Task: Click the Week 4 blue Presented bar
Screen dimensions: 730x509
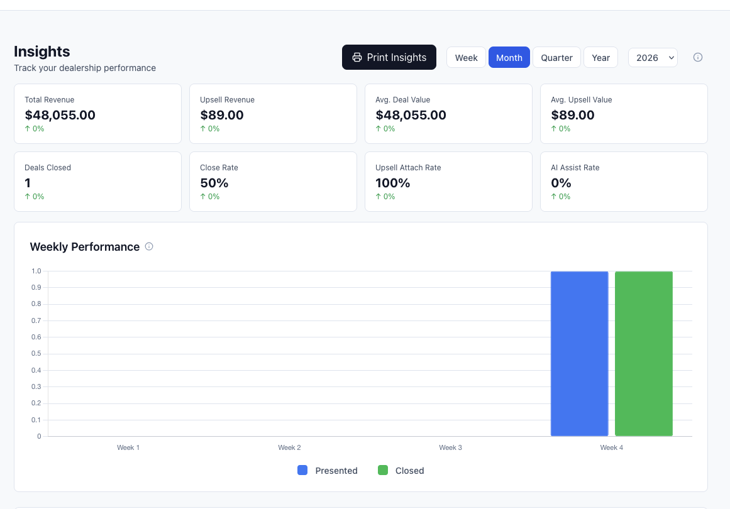Action: click(578, 353)
